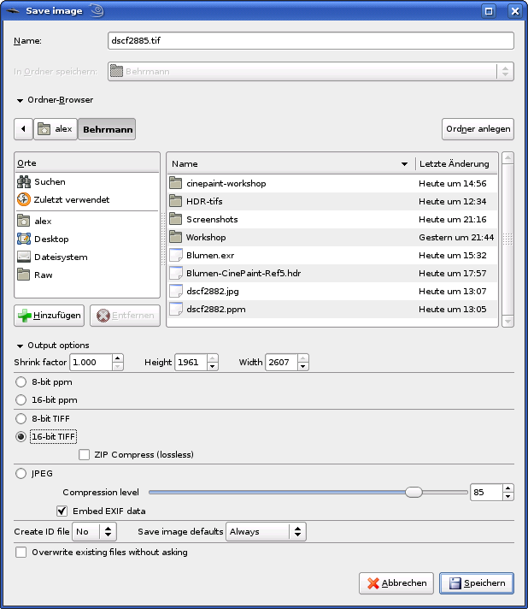Screen dimensions: 528x609
Task: Click the Ordner anlegen button
Action: coord(478,129)
